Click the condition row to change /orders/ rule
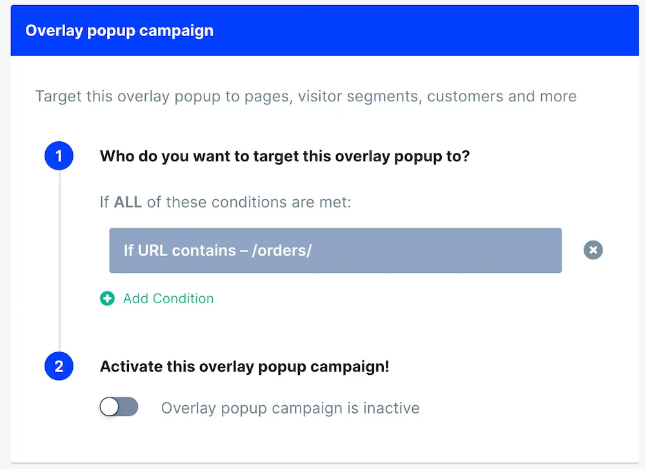645x469 pixels. [335, 250]
